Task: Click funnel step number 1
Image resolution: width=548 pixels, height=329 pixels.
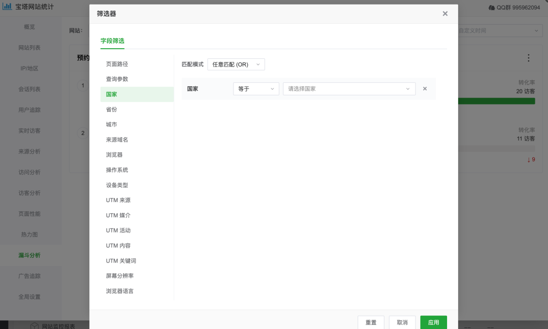Action: [83, 85]
